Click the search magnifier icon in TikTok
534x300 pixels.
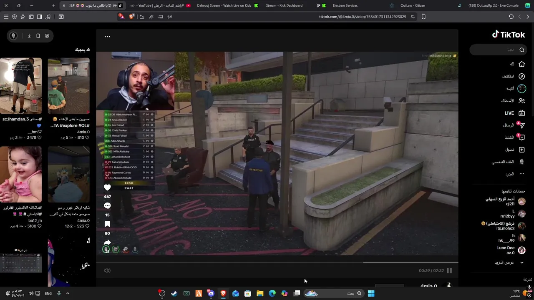(x=521, y=50)
